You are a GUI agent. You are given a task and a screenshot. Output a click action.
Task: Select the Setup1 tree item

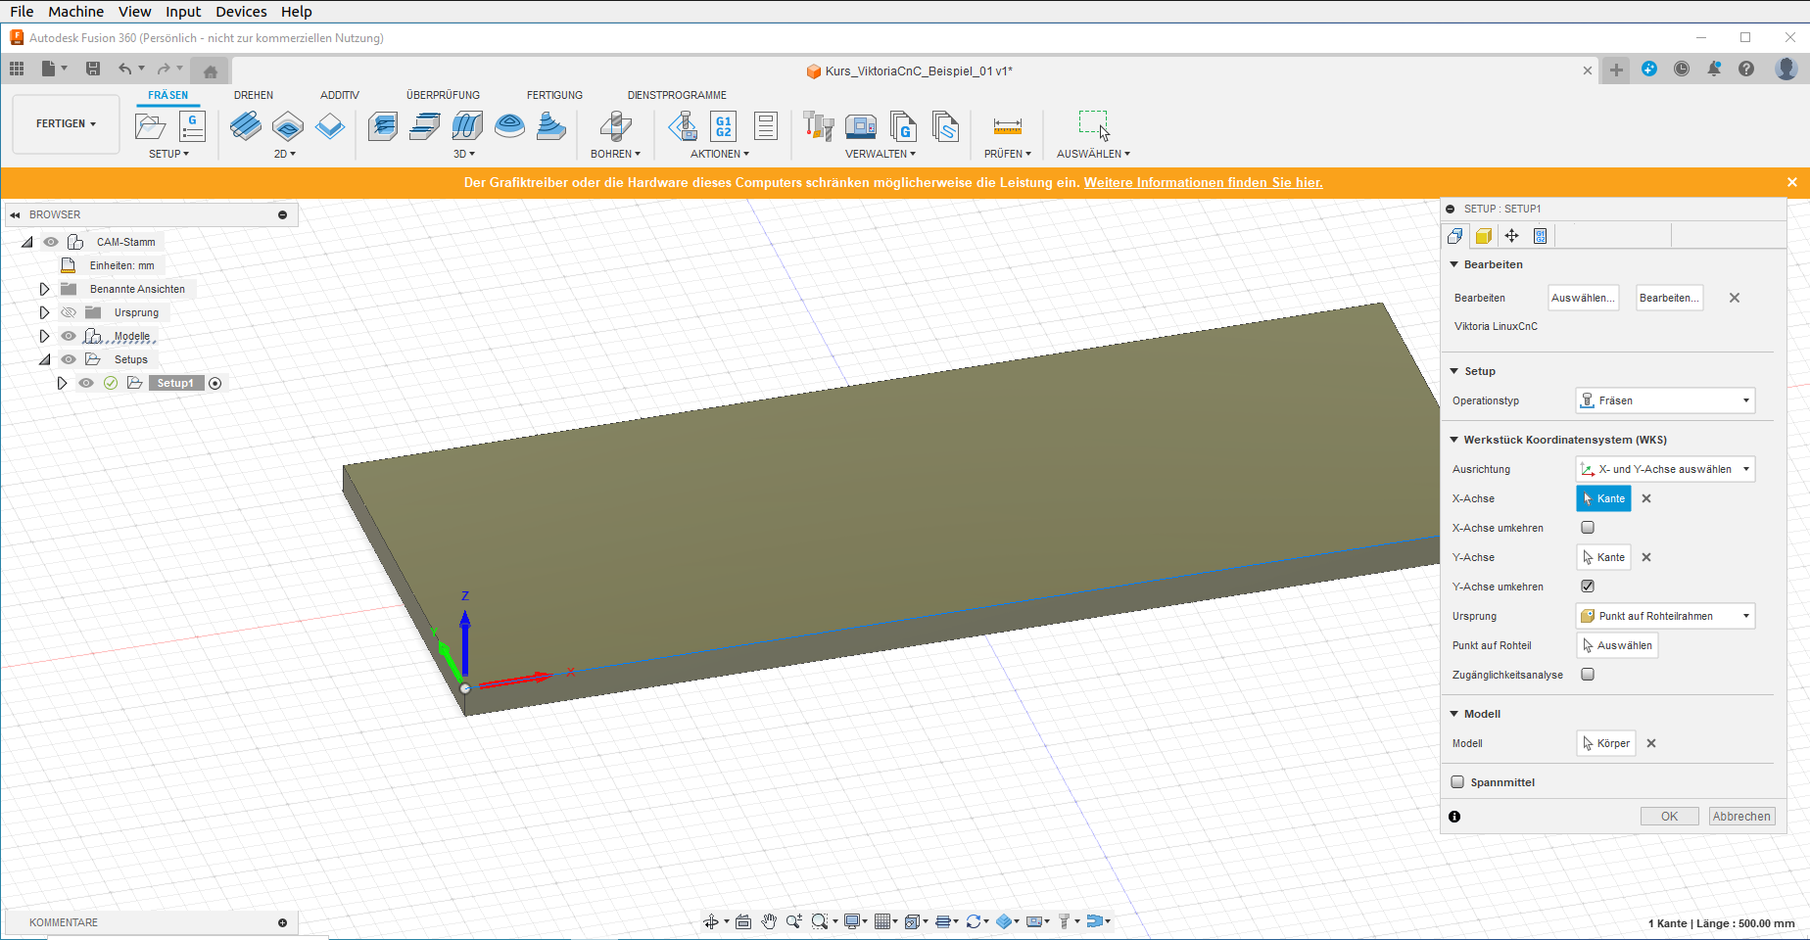[x=175, y=383]
